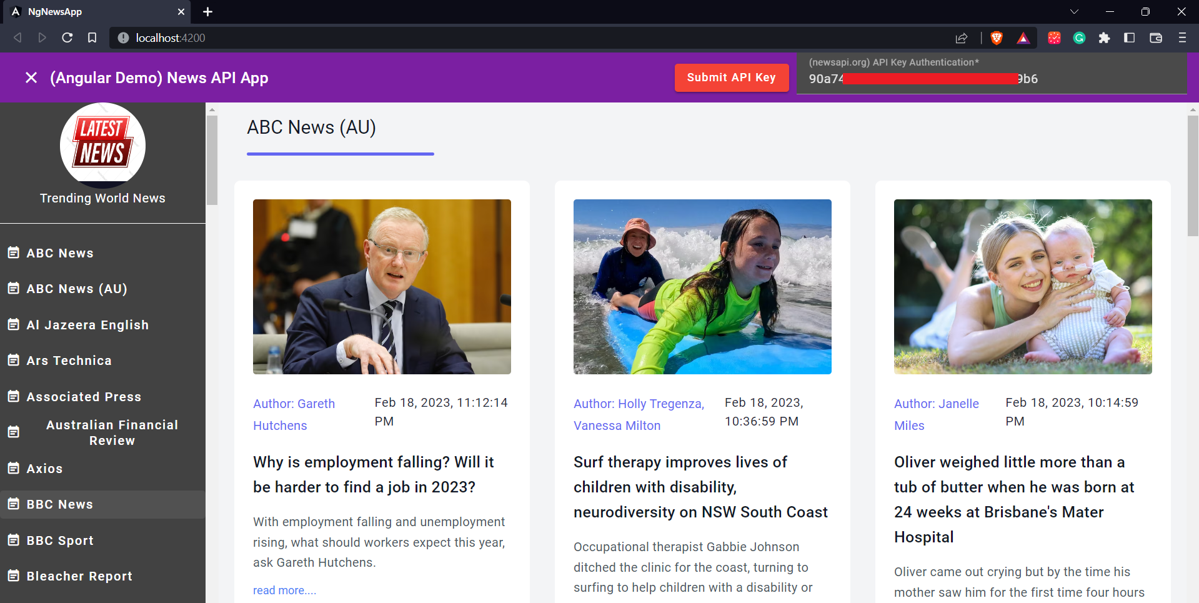The image size is (1199, 603).
Task: Open the browser hamburger menu
Action: point(1182,38)
